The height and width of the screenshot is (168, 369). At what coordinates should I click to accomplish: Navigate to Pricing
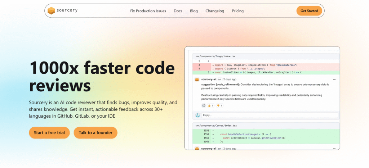tap(238, 11)
